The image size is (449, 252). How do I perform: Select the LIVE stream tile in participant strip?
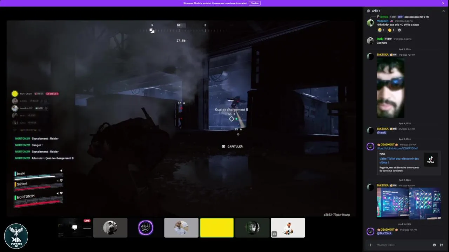pos(75,227)
